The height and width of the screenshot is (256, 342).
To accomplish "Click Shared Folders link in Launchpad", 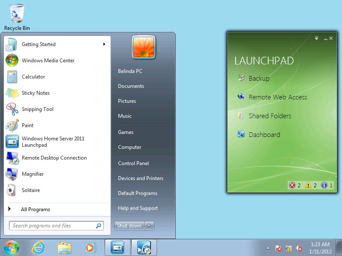I will click(x=270, y=116).
